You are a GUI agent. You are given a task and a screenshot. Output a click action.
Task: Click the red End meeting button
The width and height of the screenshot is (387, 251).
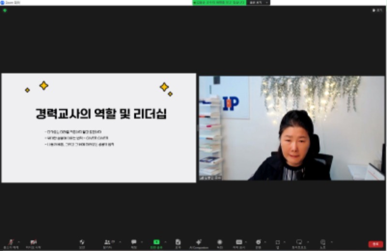[x=375, y=244]
